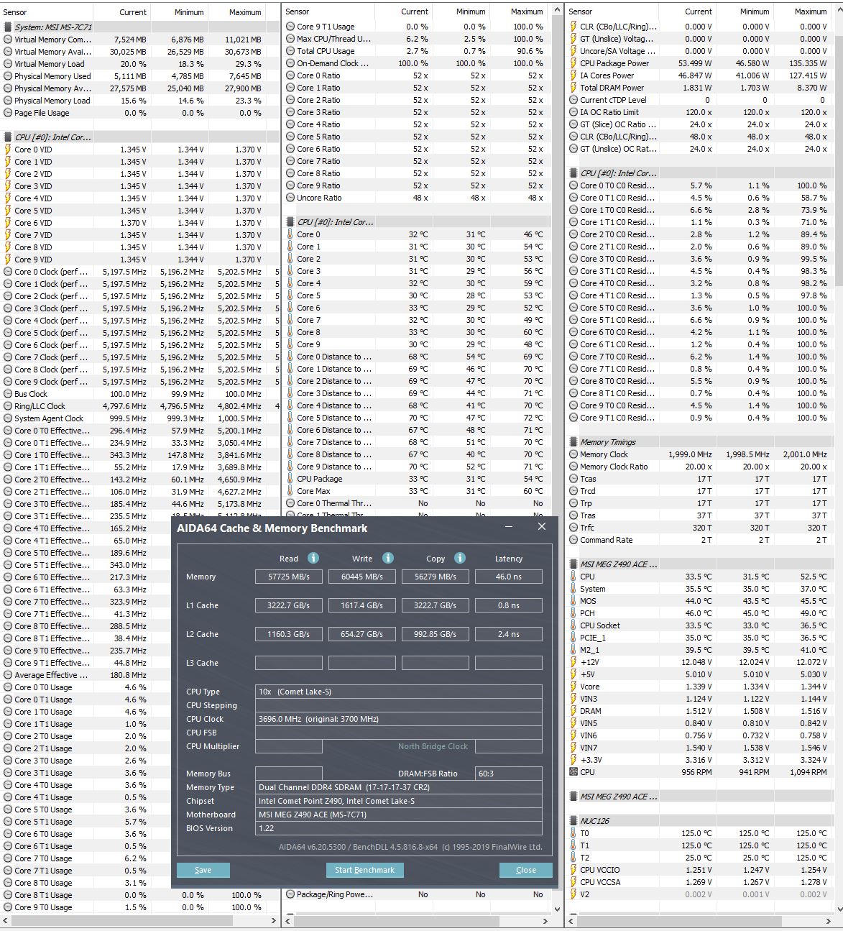Image resolution: width=843 pixels, height=931 pixels.
Task: Select the Physical Memory Used row
Action: (x=140, y=76)
